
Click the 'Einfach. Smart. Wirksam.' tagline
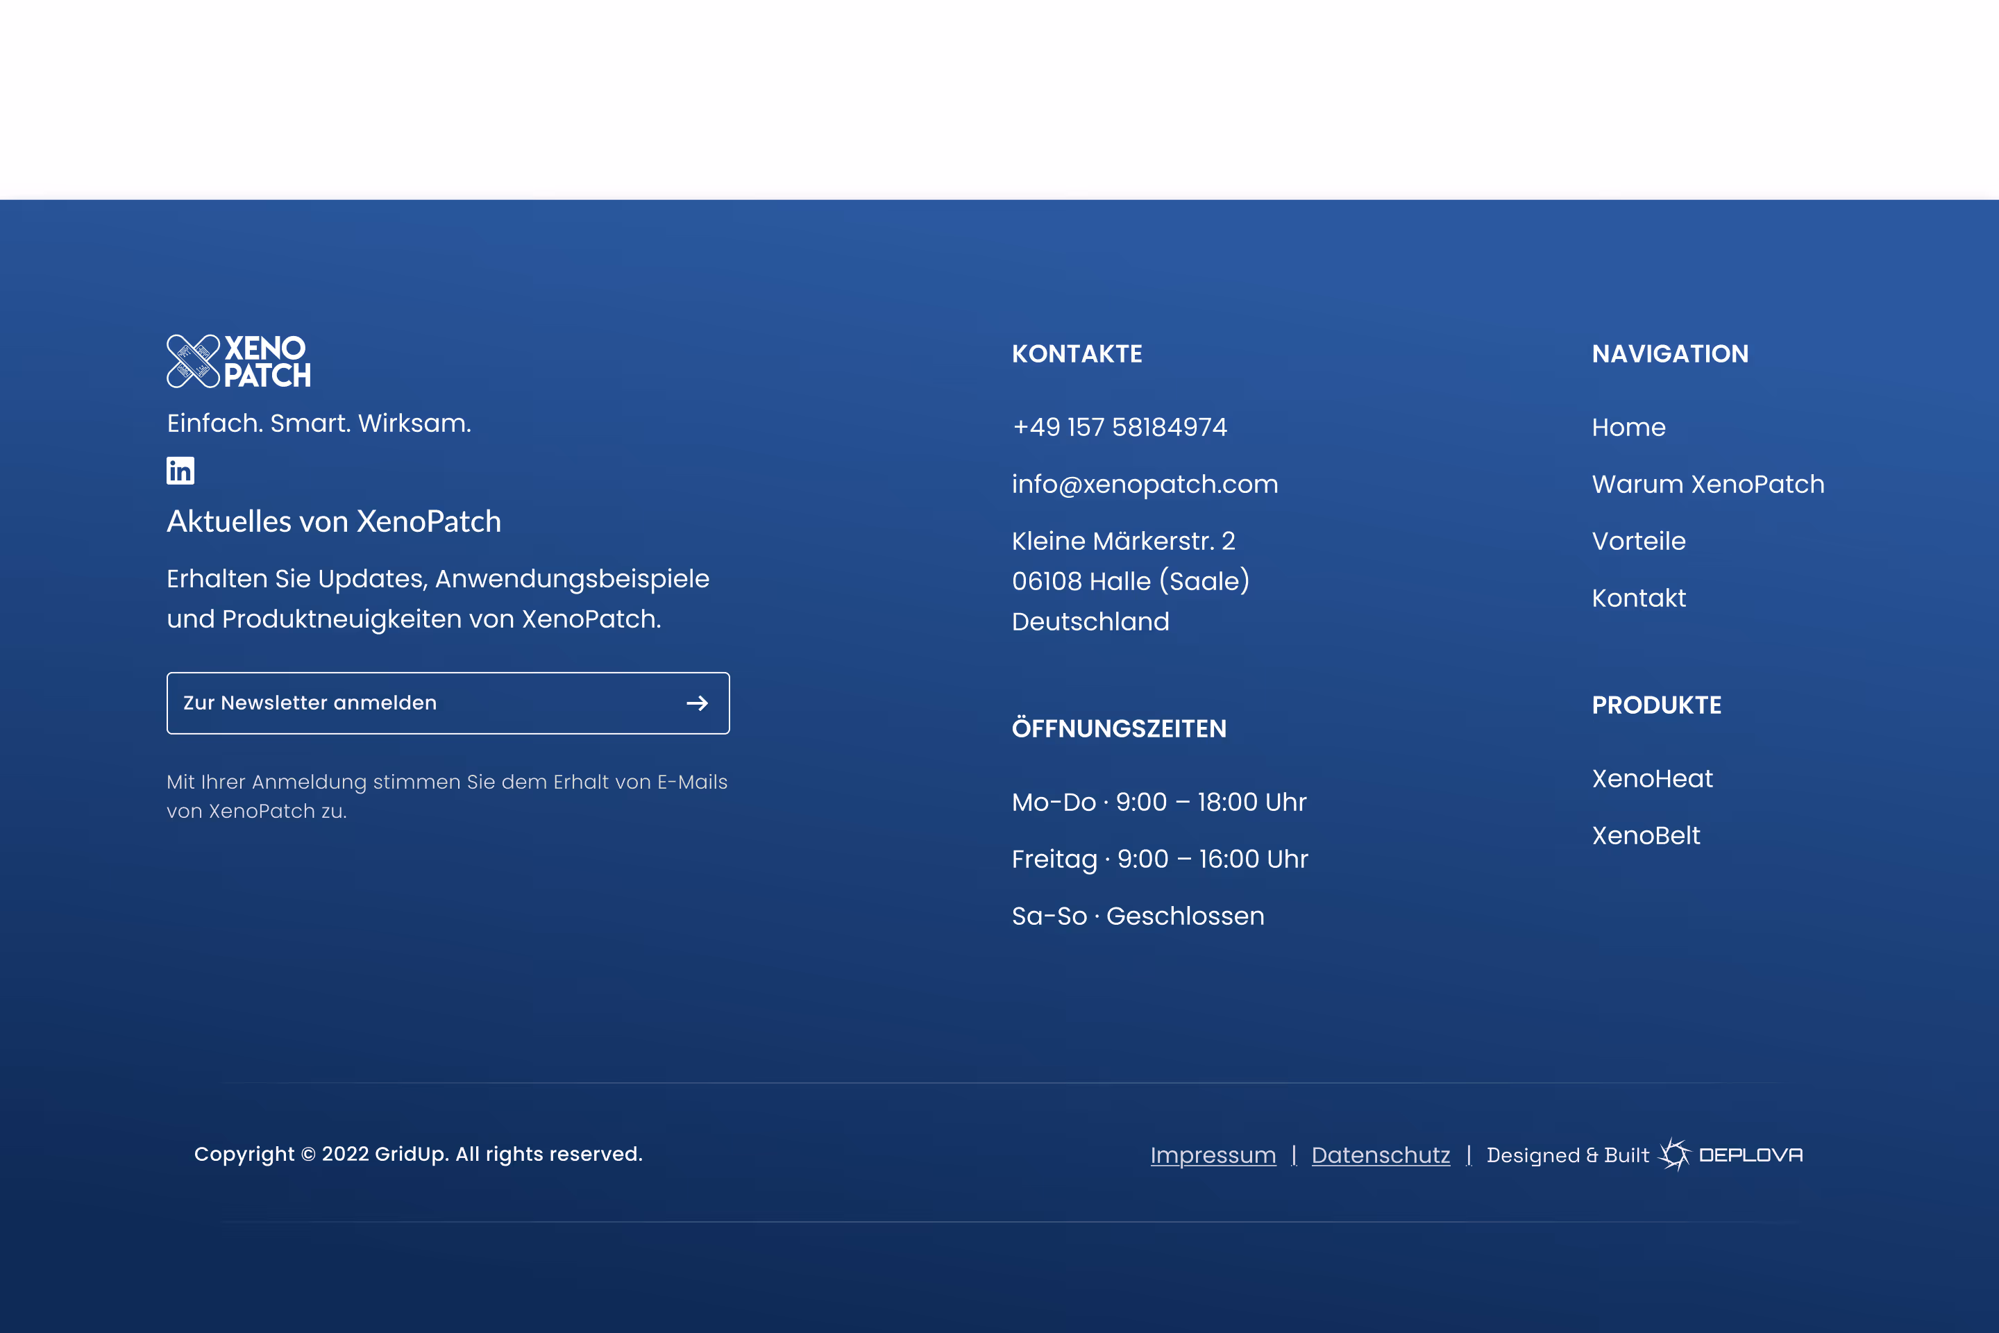point(319,423)
